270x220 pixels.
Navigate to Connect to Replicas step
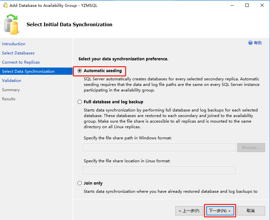tap(21, 62)
